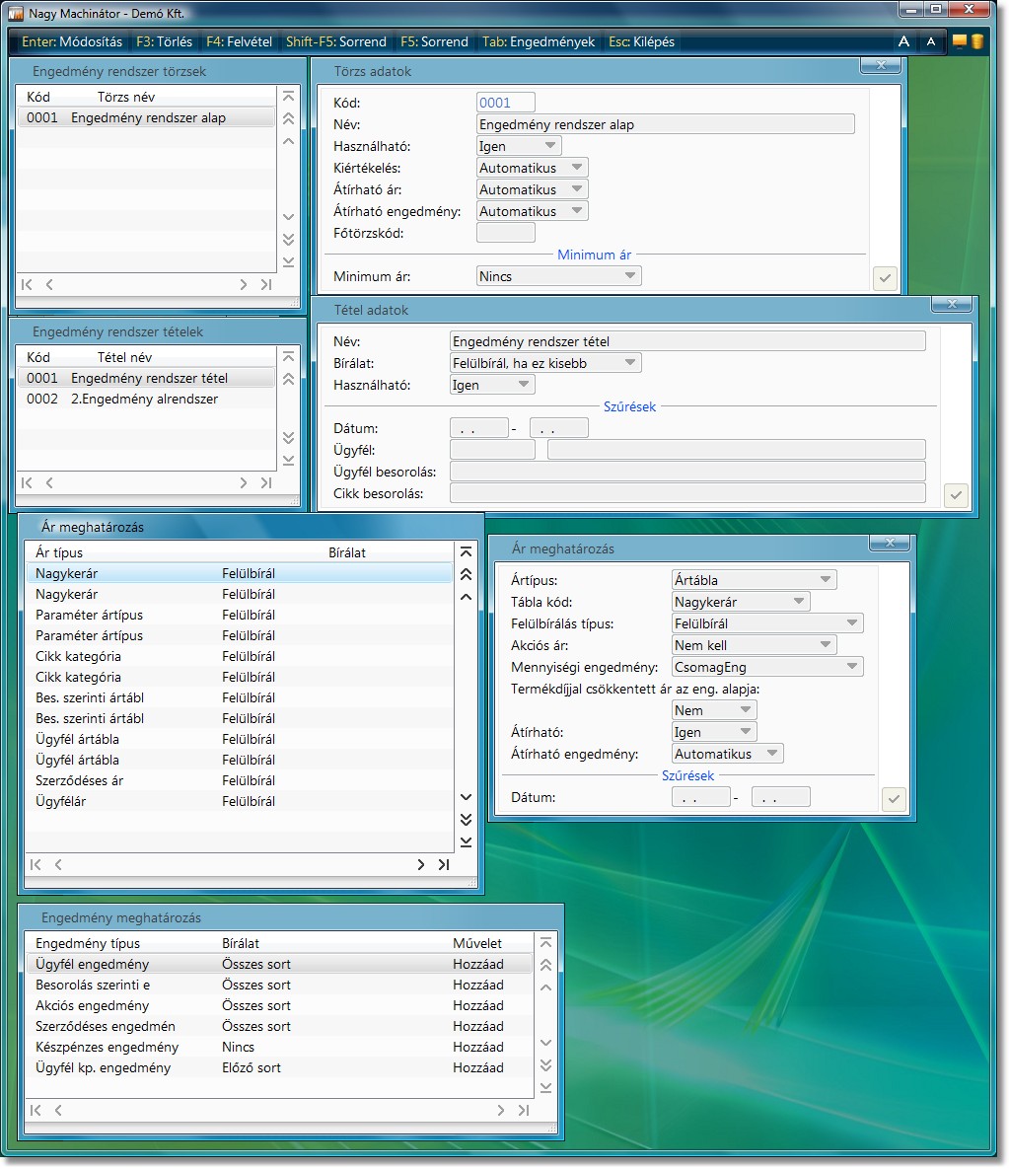Confirm Törzs adatok with the checkmark button
The image size is (1009, 1169).
click(x=885, y=278)
